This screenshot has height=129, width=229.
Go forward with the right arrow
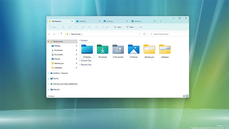54,34
